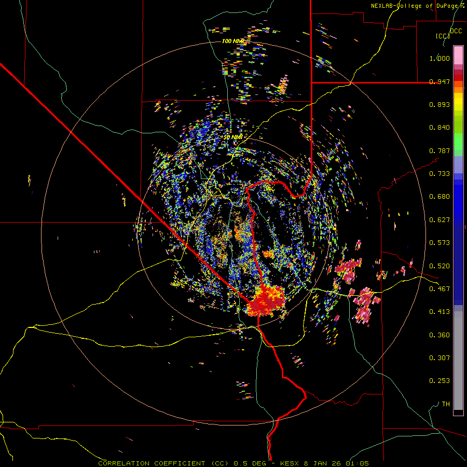Image resolution: width=467 pixels, height=467 pixels.
Task: Click the 0.947 value on color scale
Action: click(x=439, y=81)
